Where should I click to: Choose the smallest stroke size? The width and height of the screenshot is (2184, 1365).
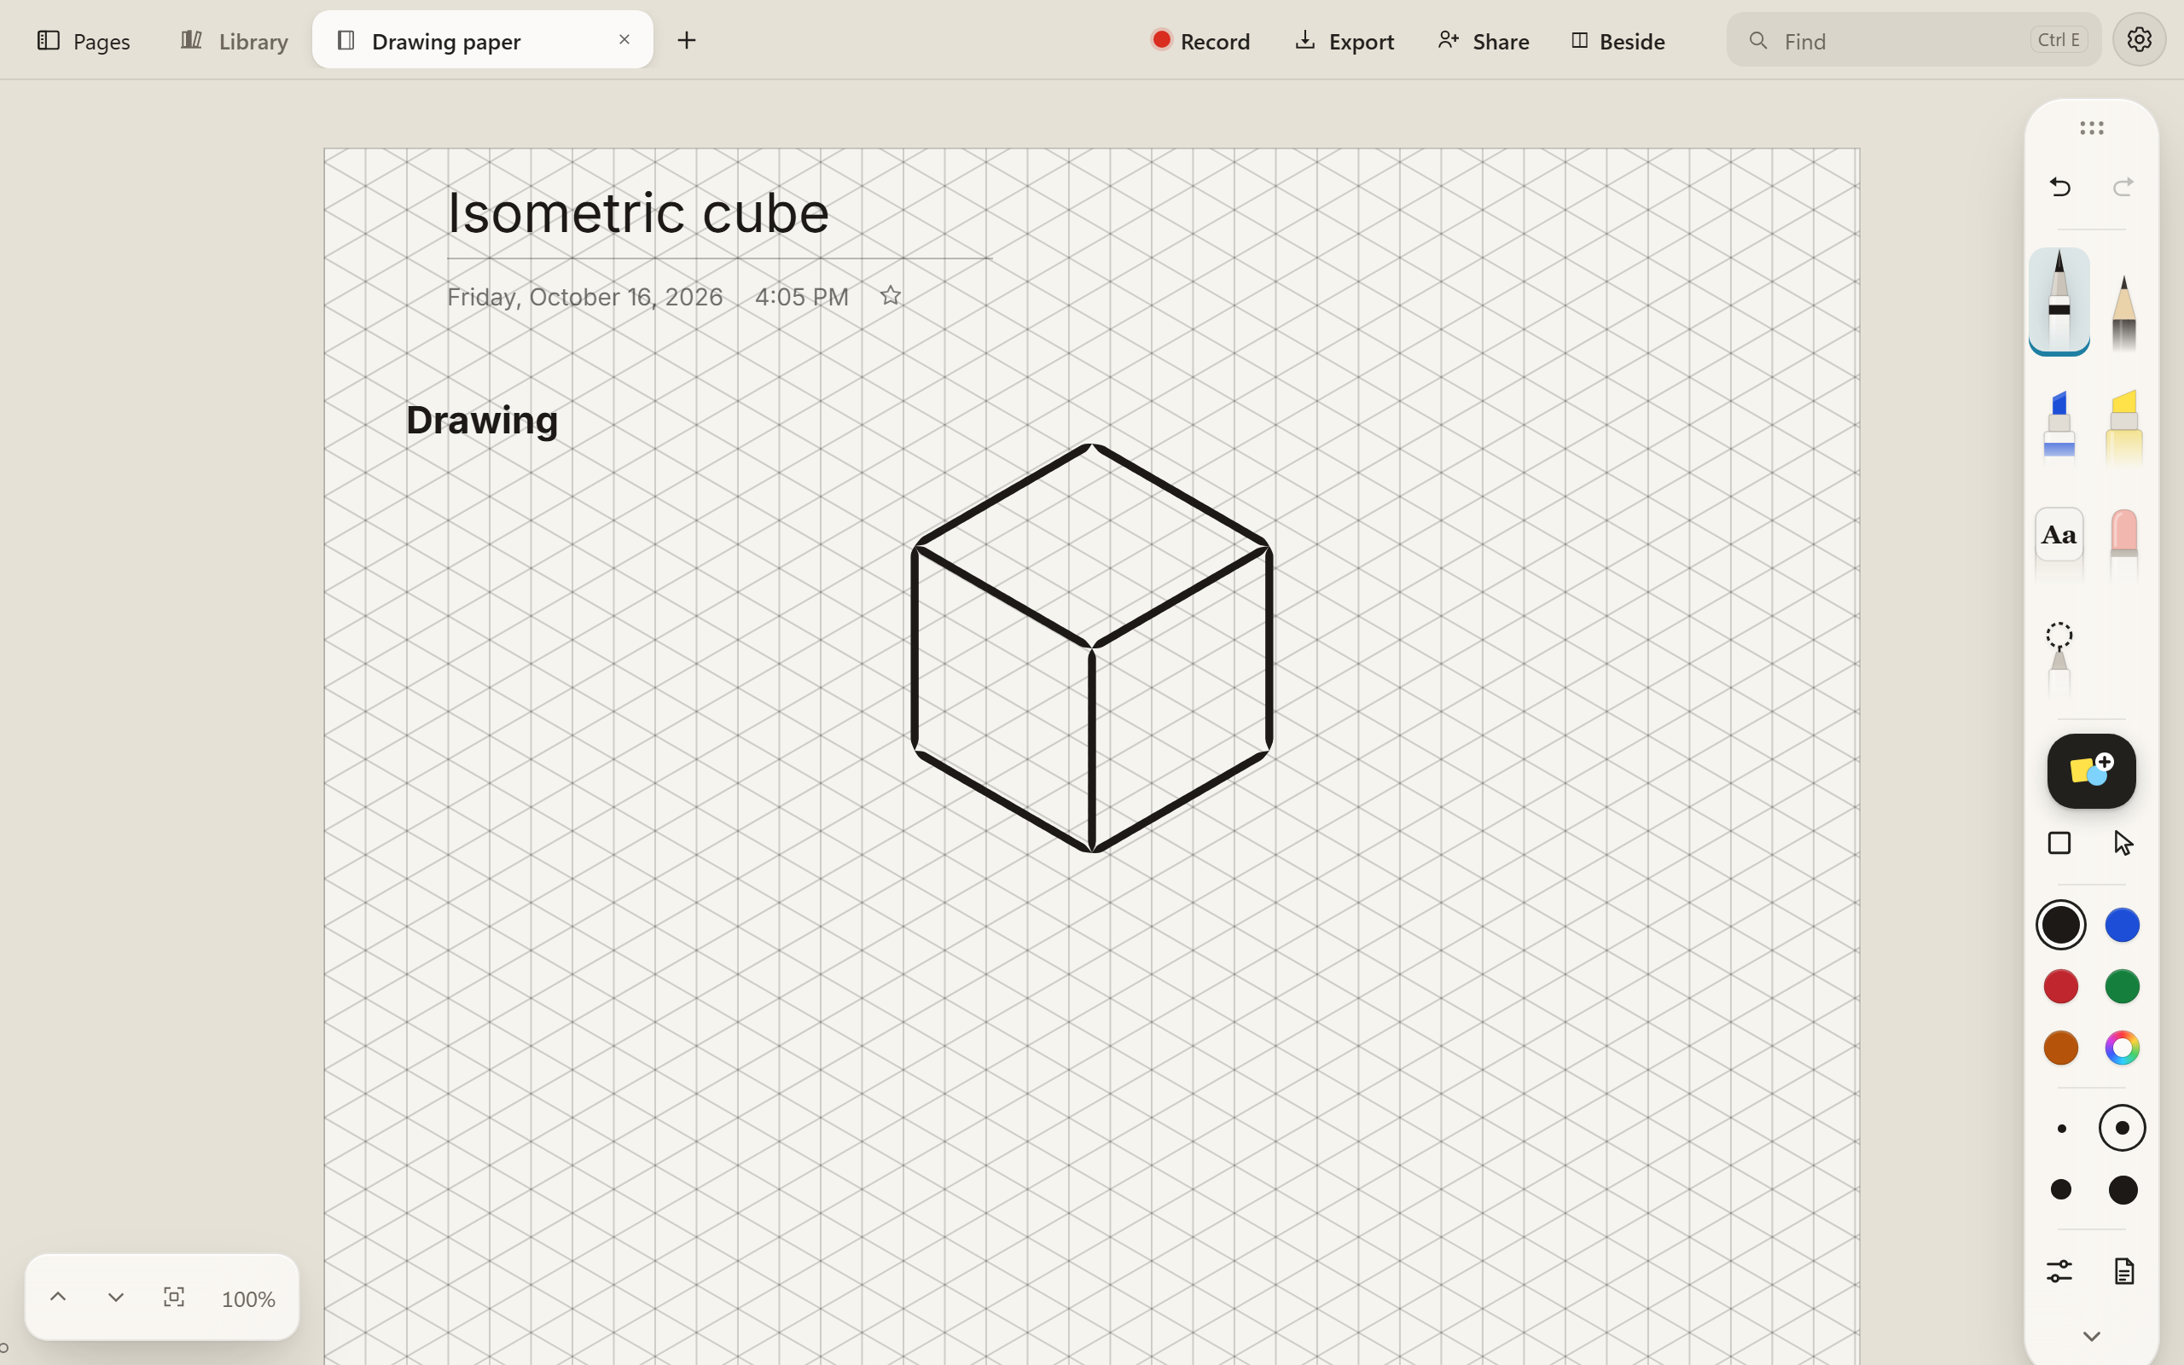(x=2061, y=1129)
